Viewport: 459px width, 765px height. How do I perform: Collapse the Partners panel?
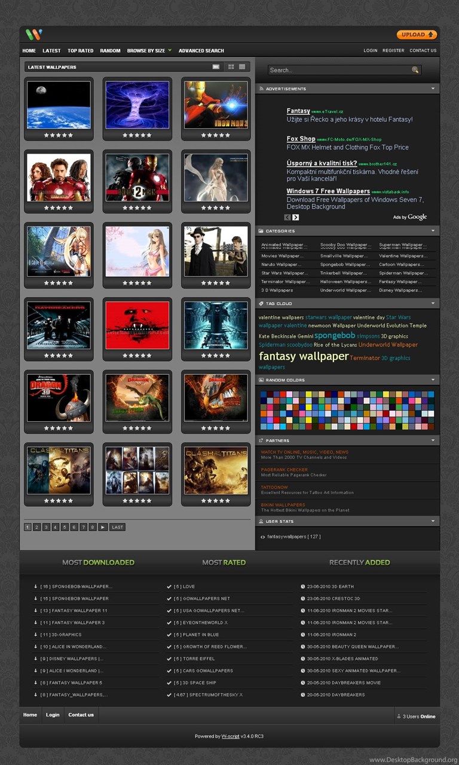click(433, 440)
